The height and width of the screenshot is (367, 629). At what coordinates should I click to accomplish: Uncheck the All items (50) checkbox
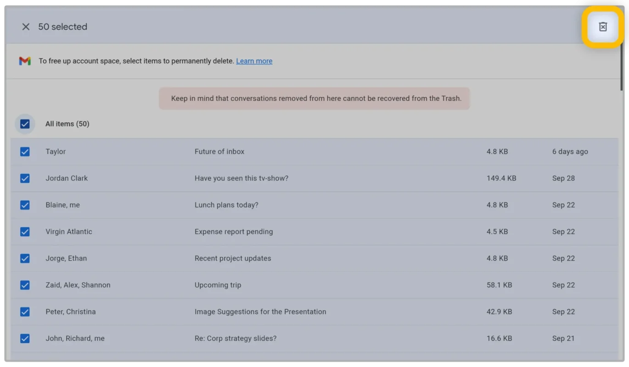25,124
